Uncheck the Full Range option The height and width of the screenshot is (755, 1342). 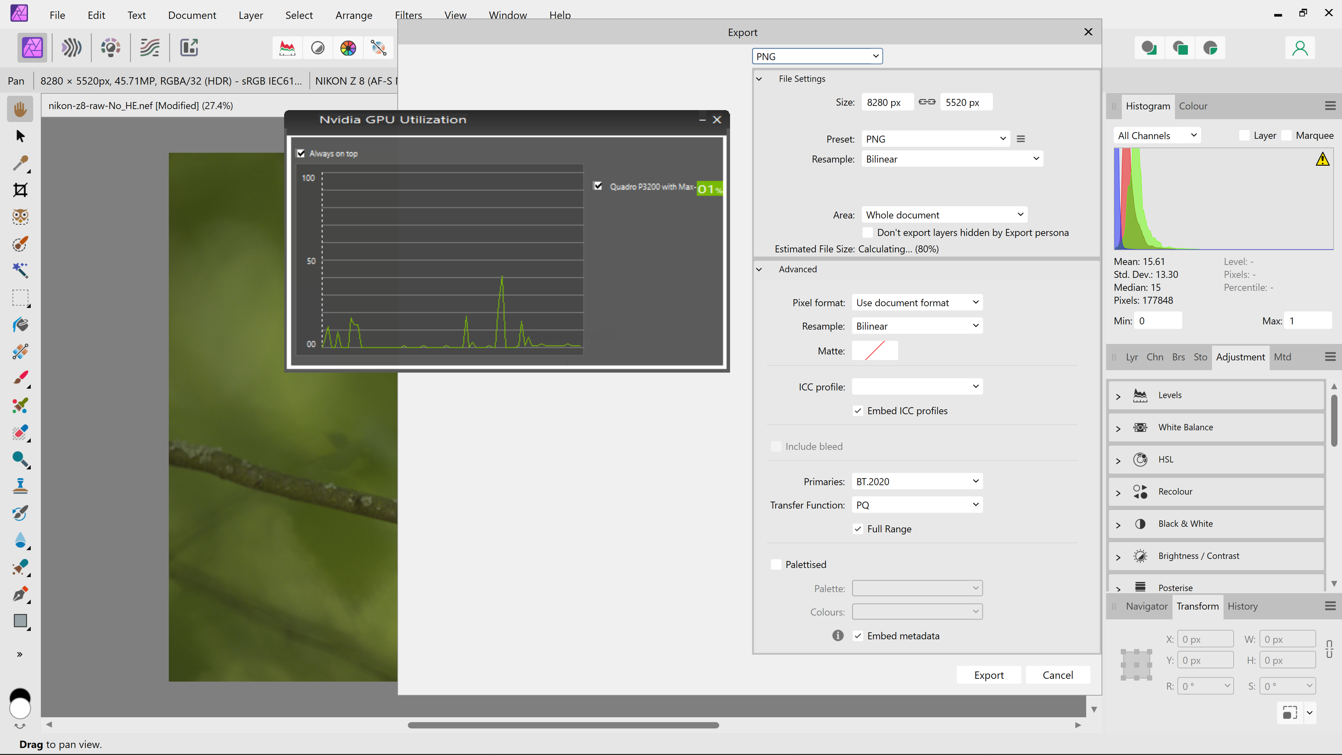point(858,529)
